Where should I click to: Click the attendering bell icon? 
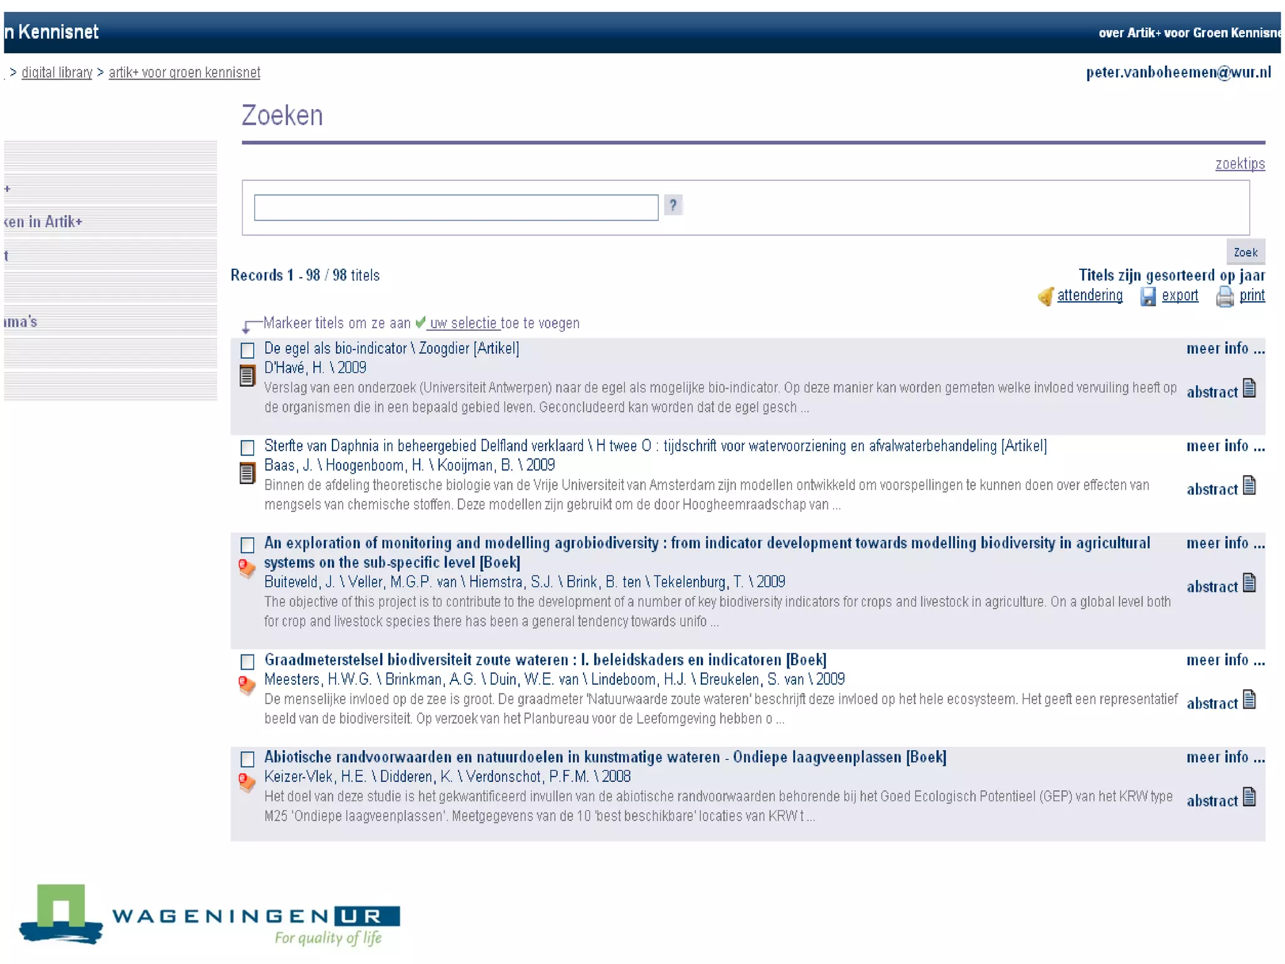click(1045, 296)
